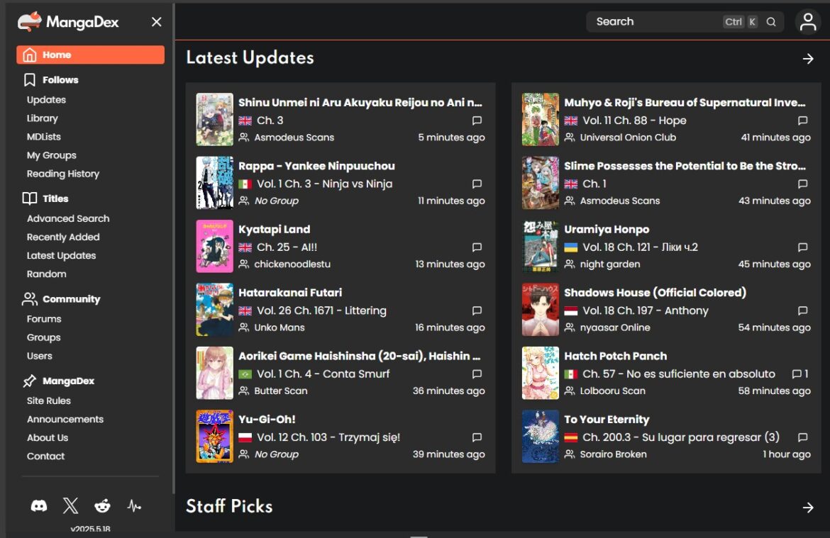Open group Asmodeus Scans under Shinu Unmei
Image resolution: width=830 pixels, height=538 pixels.
click(x=294, y=138)
